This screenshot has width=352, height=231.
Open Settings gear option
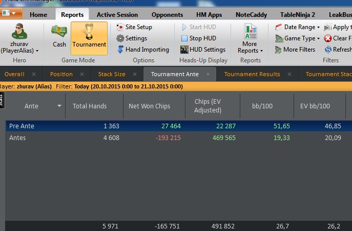tap(121, 38)
